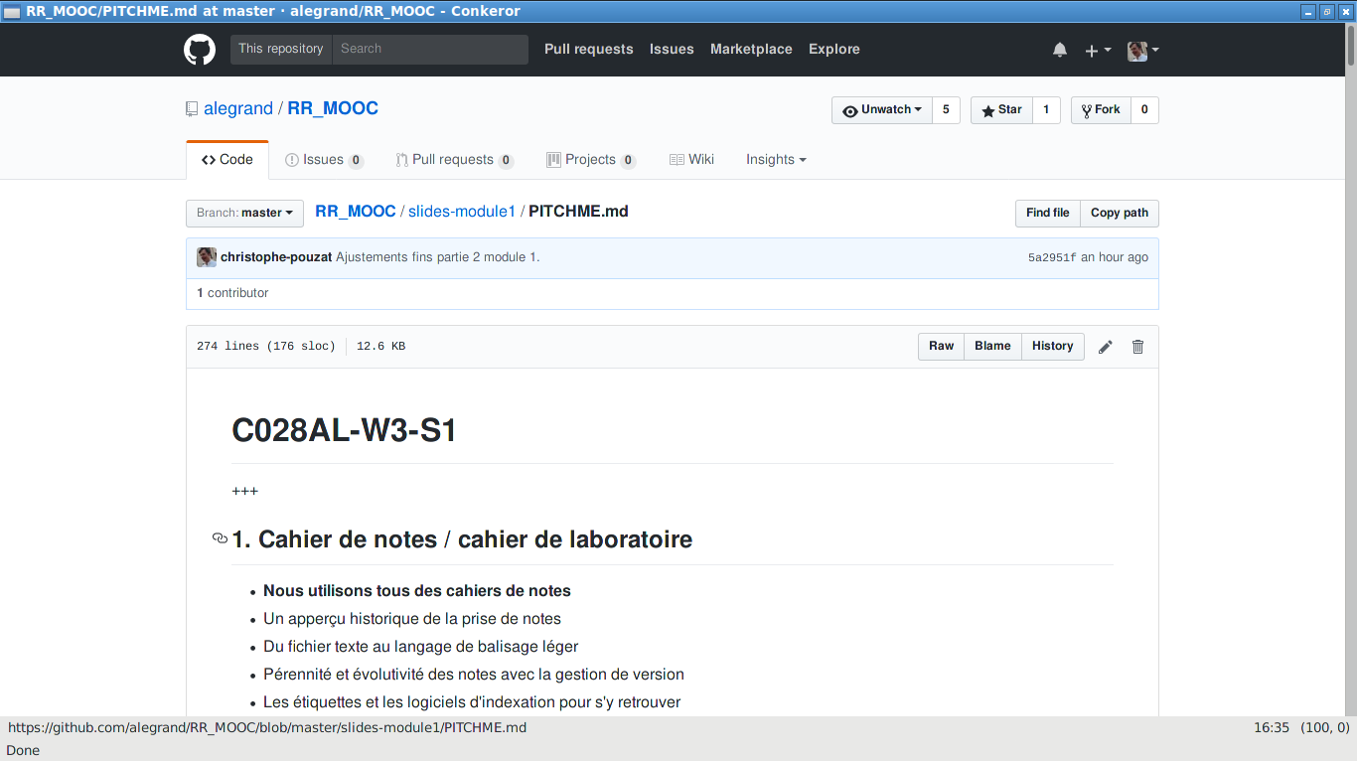Open the Insights dropdown menu
Image resolution: width=1357 pixels, height=761 pixels.
click(776, 160)
